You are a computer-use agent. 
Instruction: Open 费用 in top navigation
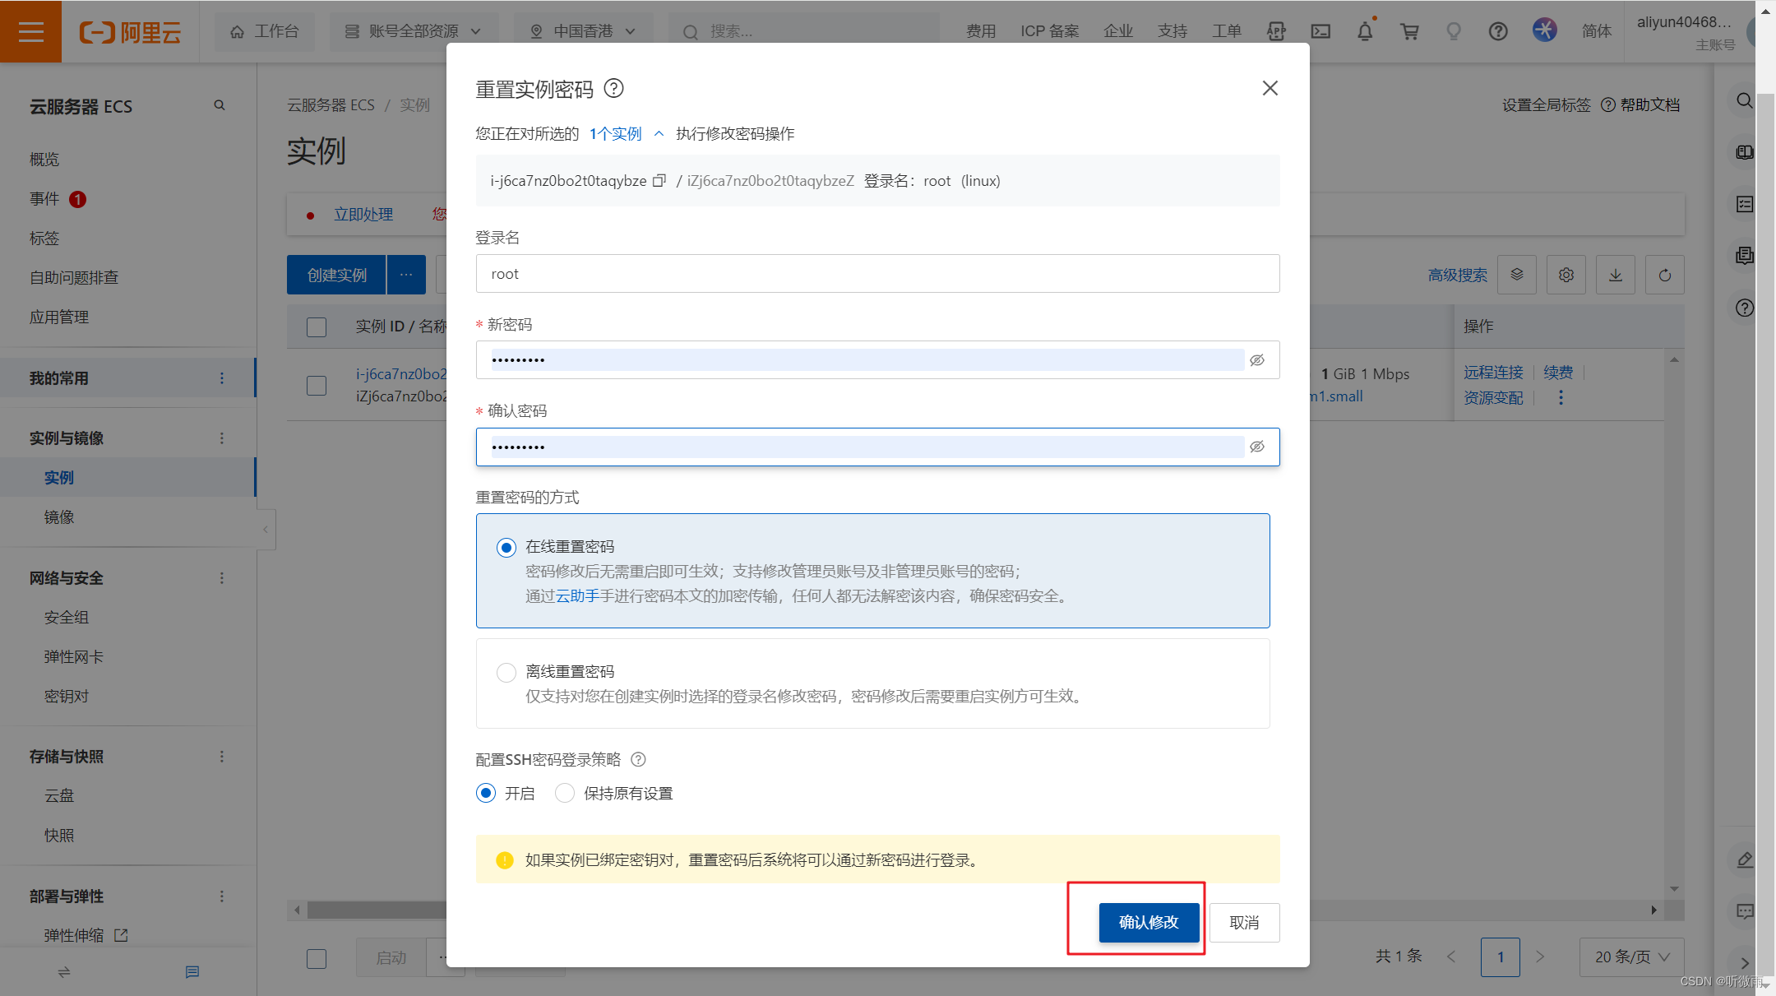click(981, 31)
